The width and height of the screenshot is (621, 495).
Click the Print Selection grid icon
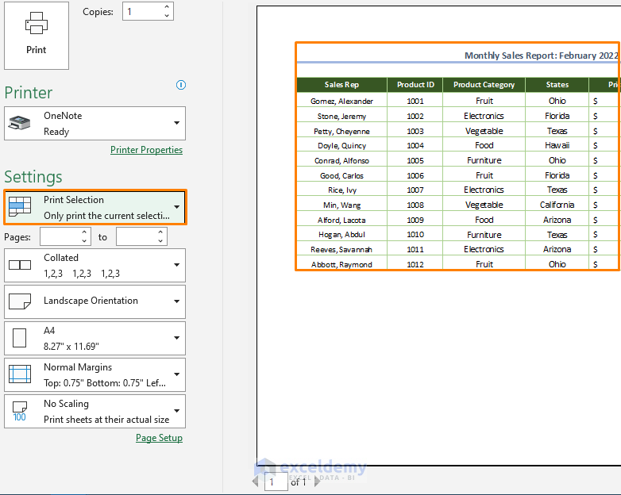[x=19, y=207]
